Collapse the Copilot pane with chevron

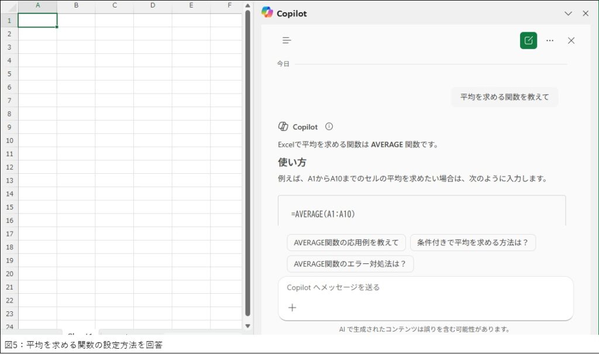[567, 13]
